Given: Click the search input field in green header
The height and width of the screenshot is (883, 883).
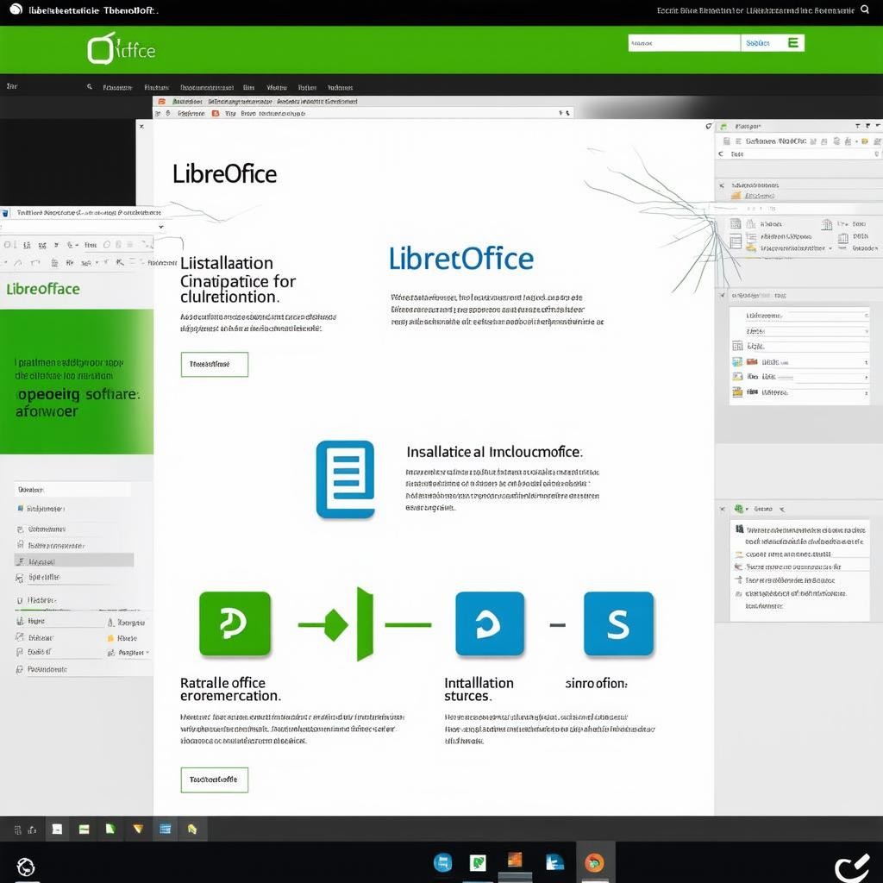Looking at the screenshot, I should coord(683,42).
